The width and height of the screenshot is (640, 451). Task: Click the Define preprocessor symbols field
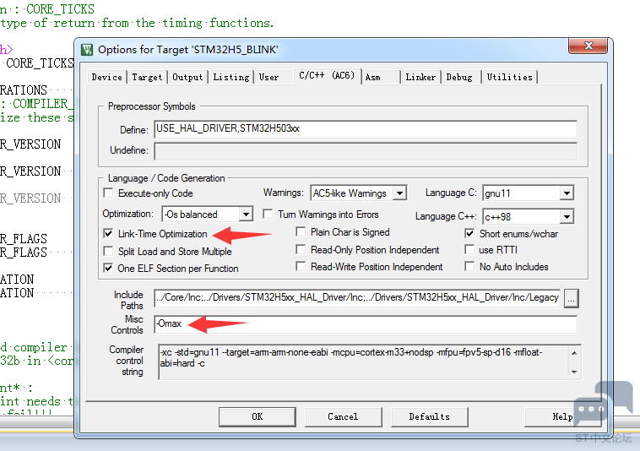click(x=366, y=129)
